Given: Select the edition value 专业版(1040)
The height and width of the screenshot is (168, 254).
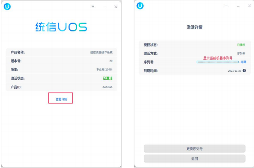Looking at the screenshot, I should tap(104, 69).
